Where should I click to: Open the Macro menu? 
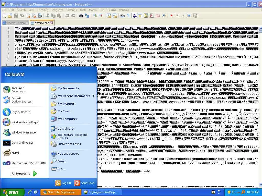pyautogui.click(x=93, y=10)
